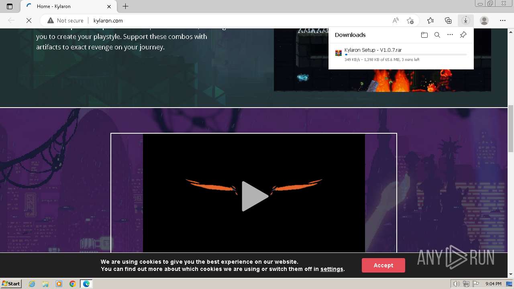Viewport: 514px width, 289px height.
Task: Open the media player taskbar icon
Action: pyautogui.click(x=59, y=284)
